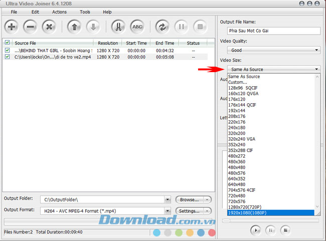Toggle the select-all checkbox in header
The width and height of the screenshot is (326, 241).
click(x=7, y=43)
